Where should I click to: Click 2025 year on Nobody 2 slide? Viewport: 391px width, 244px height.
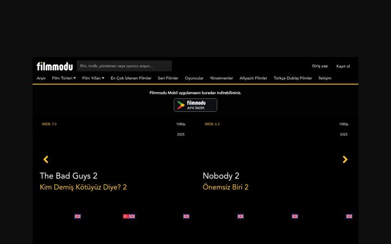coord(344,134)
